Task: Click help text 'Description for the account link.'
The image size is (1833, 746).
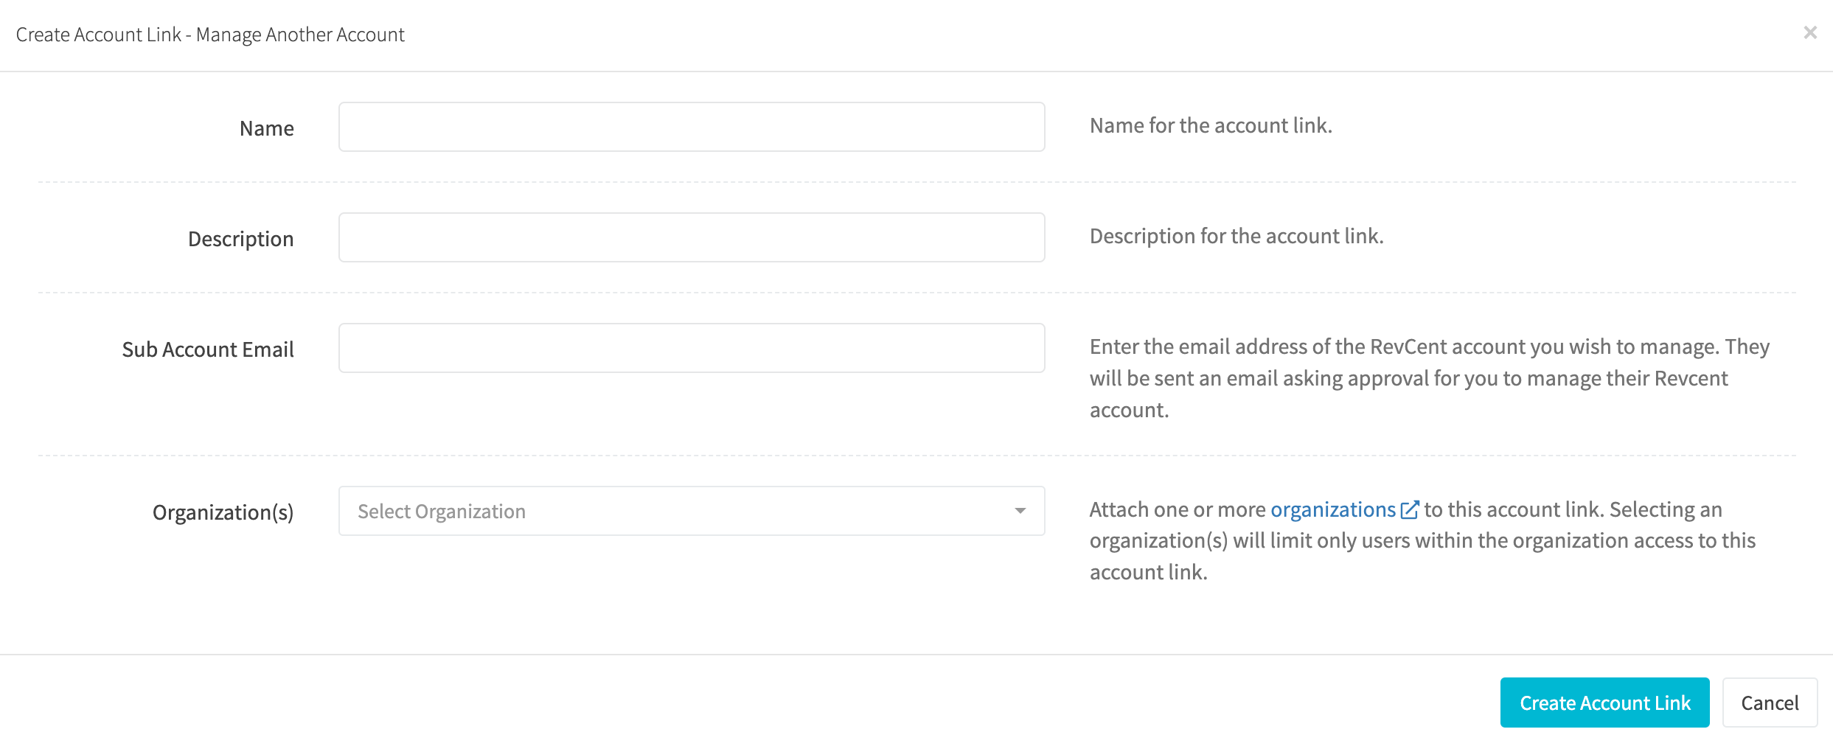Action: [1237, 236]
